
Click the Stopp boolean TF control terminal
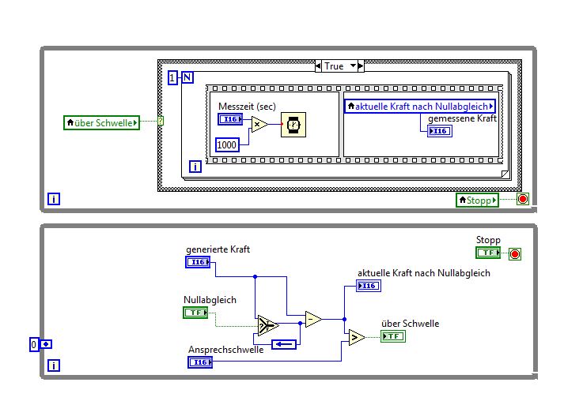point(488,253)
